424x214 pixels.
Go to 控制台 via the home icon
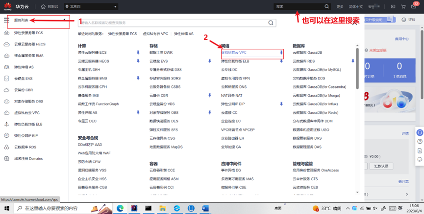[50, 6]
